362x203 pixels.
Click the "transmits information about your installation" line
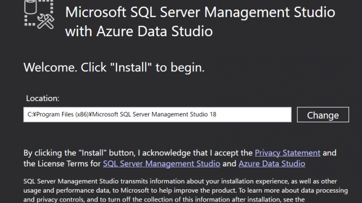[x=164, y=181]
